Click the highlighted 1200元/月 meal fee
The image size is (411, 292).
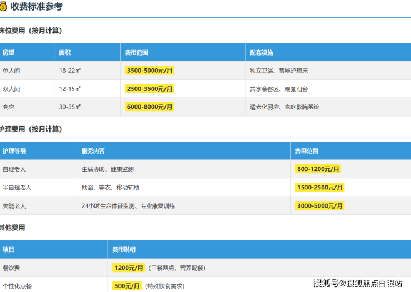click(x=129, y=268)
